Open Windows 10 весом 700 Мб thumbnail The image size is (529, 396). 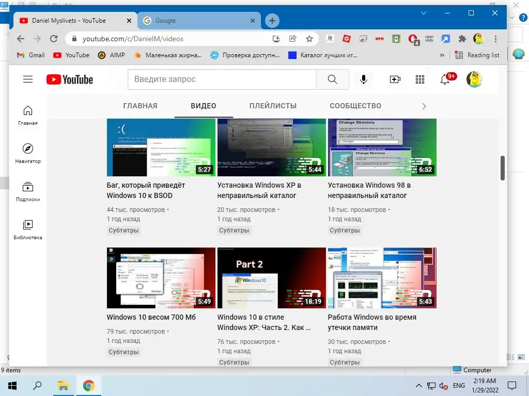click(x=161, y=278)
